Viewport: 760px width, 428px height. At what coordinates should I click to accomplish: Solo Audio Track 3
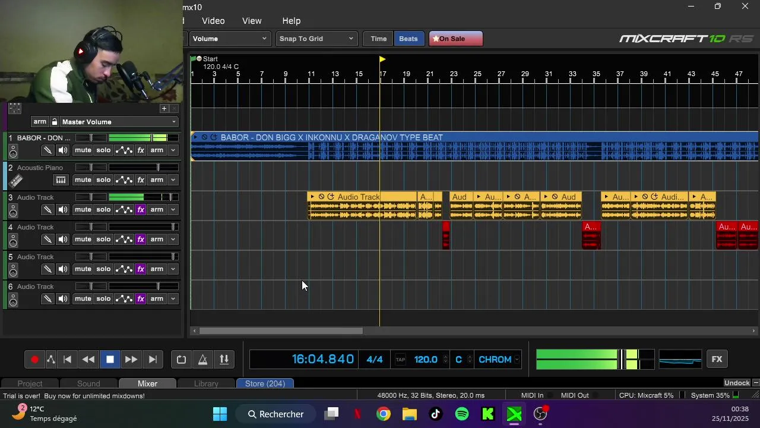(103, 210)
